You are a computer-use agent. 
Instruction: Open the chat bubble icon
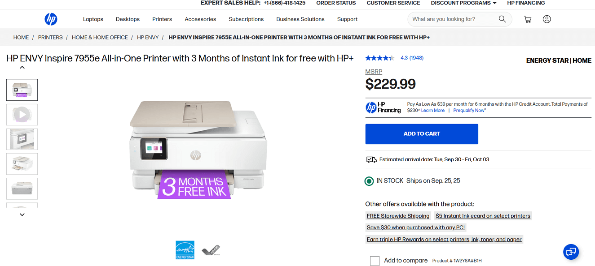(x=571, y=252)
